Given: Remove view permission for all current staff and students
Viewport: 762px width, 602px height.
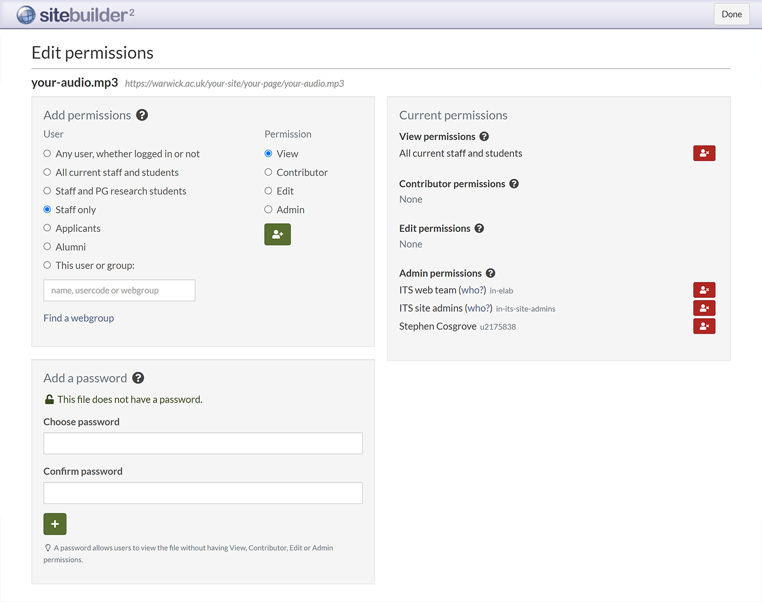Looking at the screenshot, I should coord(704,153).
